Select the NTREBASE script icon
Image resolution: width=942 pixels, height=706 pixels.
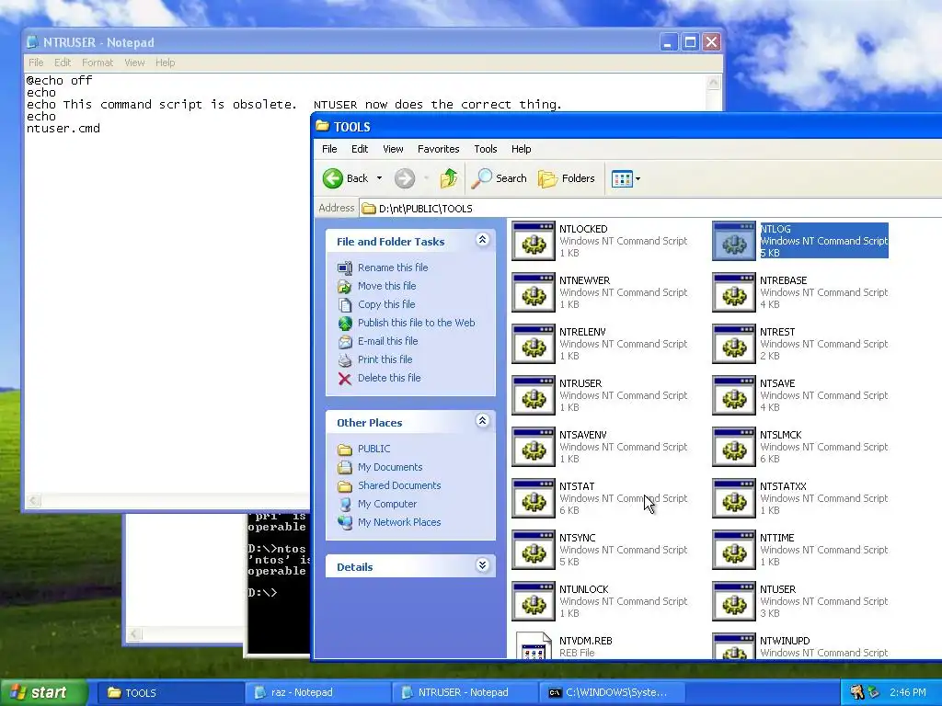click(733, 292)
